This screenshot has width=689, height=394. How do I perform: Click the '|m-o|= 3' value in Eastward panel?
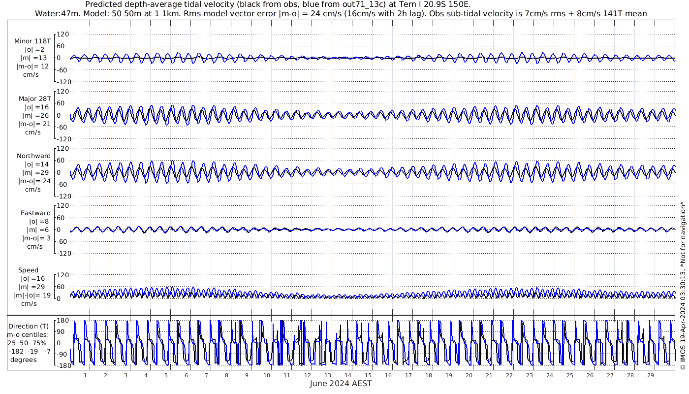[x=36, y=238]
